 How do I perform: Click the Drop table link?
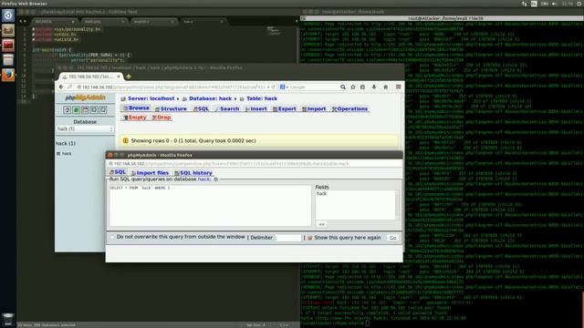[162, 118]
